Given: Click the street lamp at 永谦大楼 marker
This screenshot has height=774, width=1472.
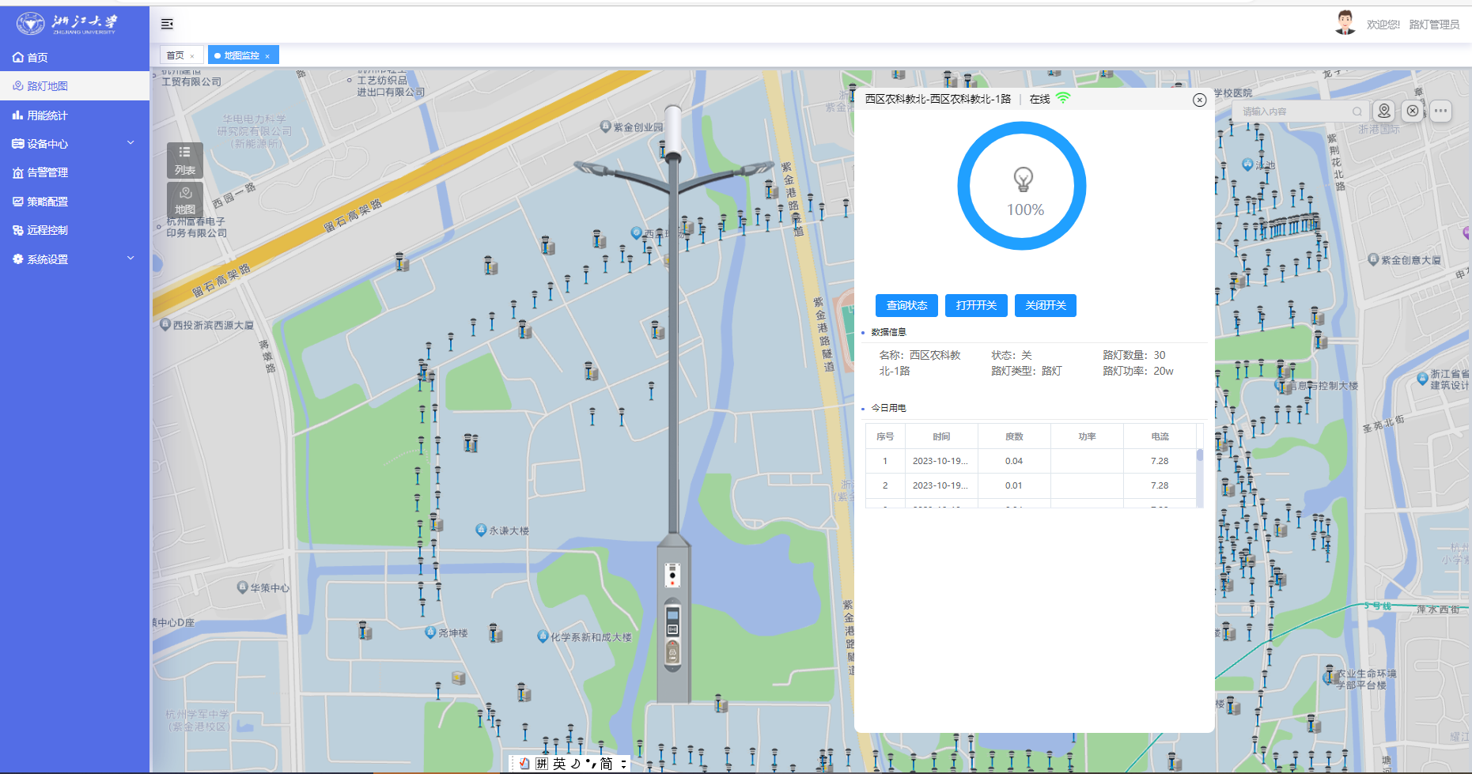Looking at the screenshot, I should pos(481,530).
